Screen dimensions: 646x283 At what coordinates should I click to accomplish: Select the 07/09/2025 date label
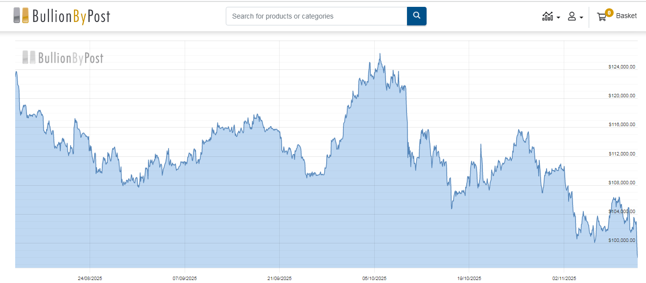coord(185,279)
